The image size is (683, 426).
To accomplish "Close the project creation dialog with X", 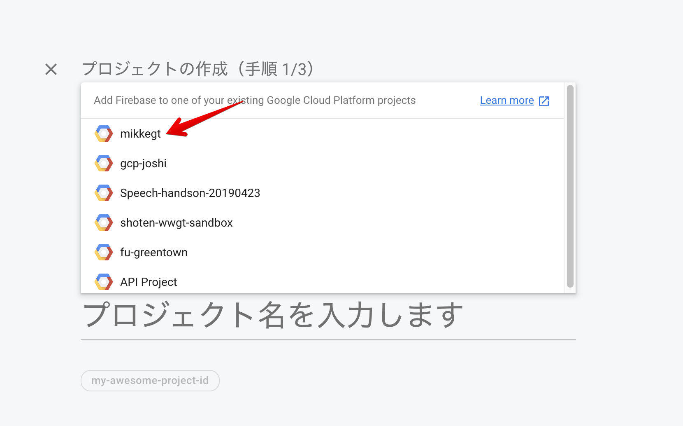I will pos(51,69).
